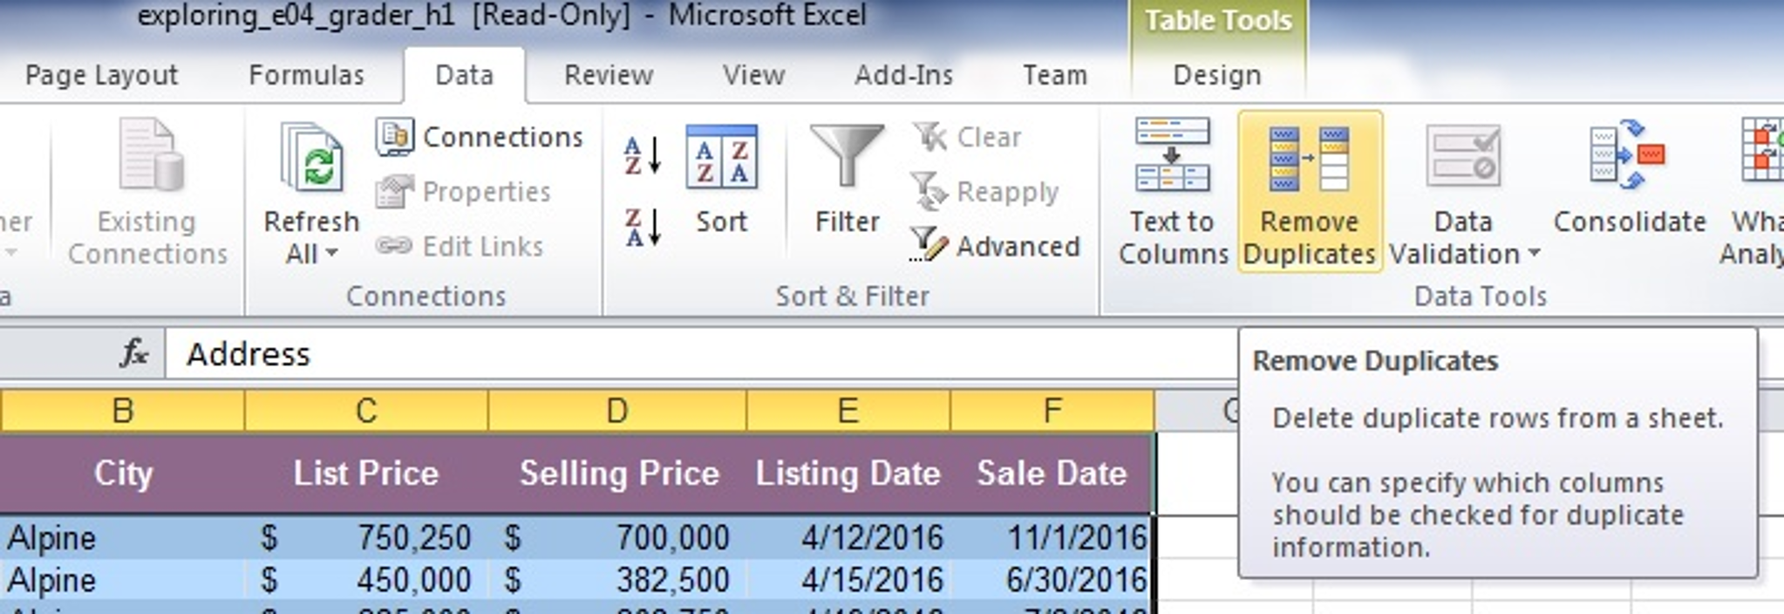
Task: Reapply the filter
Action: tap(985, 192)
